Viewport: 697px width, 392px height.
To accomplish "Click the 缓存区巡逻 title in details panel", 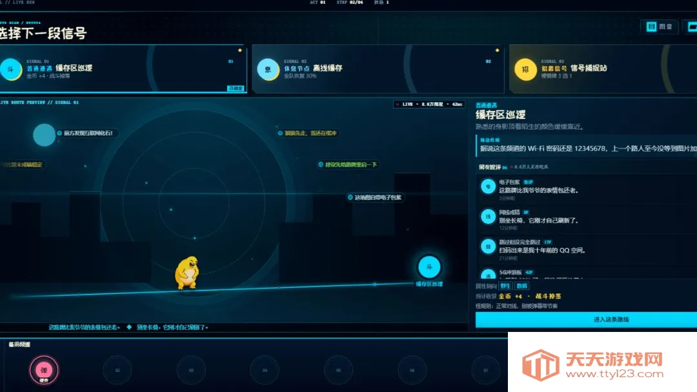I will (501, 115).
